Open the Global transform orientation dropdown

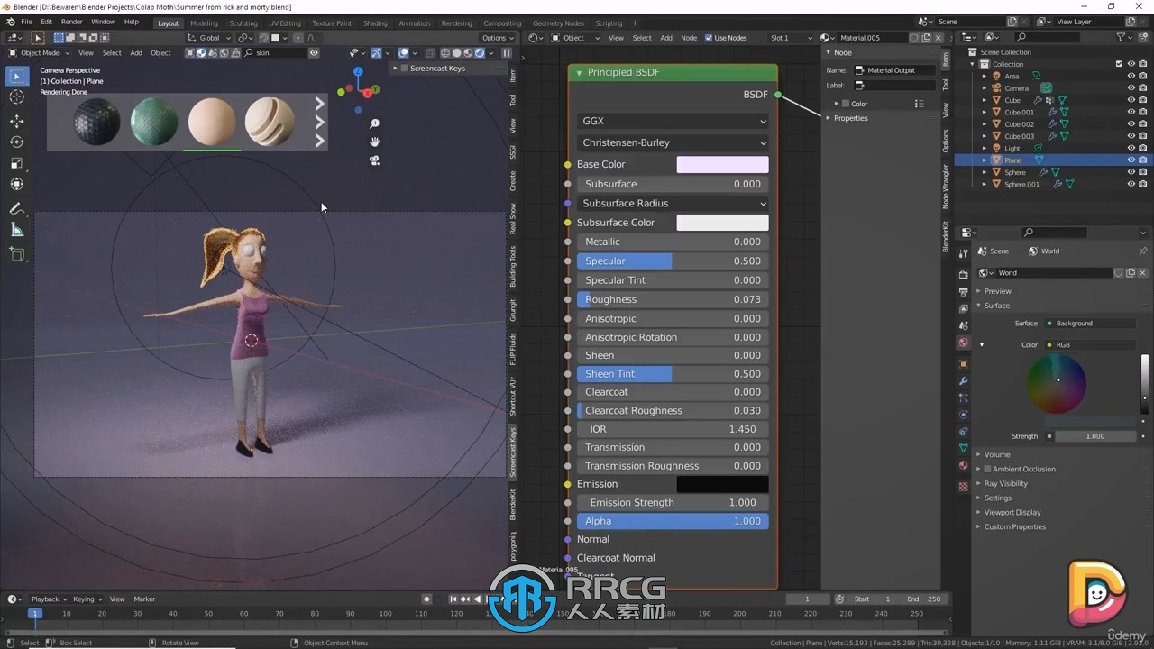point(209,38)
